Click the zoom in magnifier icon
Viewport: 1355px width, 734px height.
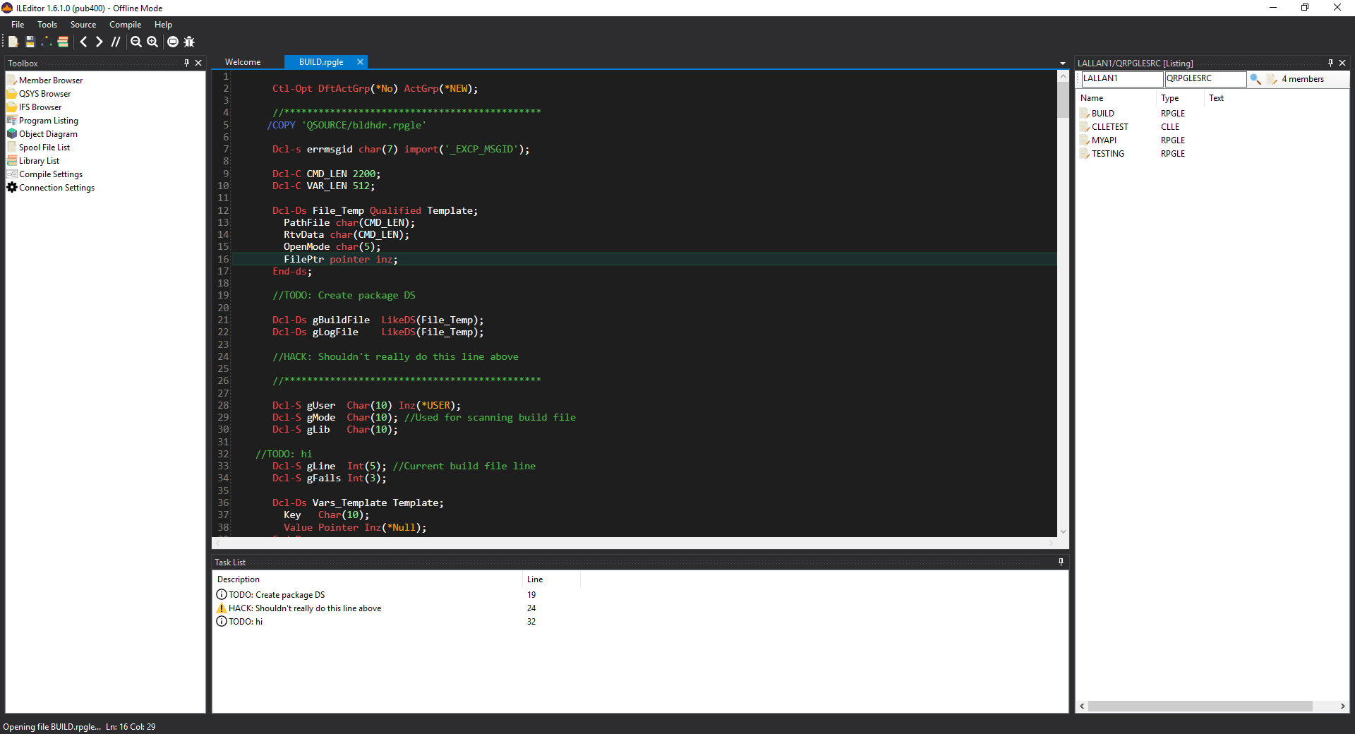coord(152,42)
